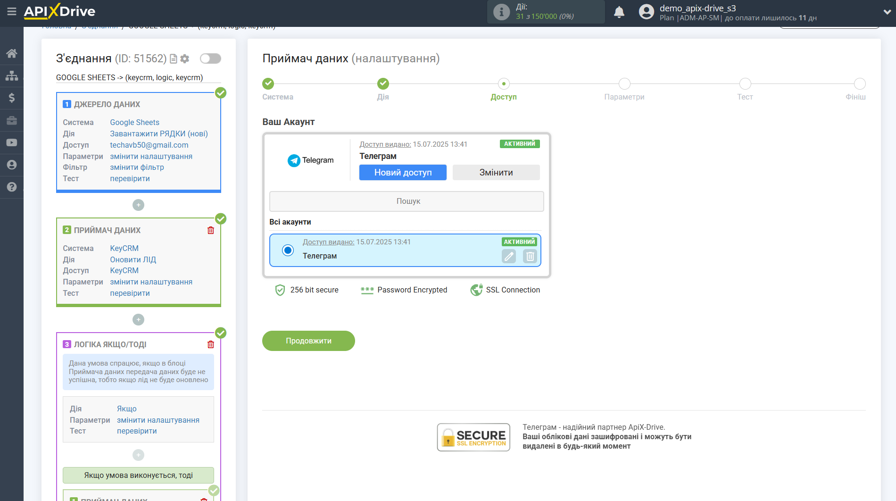Toggle the connection on/off switch

(210, 58)
